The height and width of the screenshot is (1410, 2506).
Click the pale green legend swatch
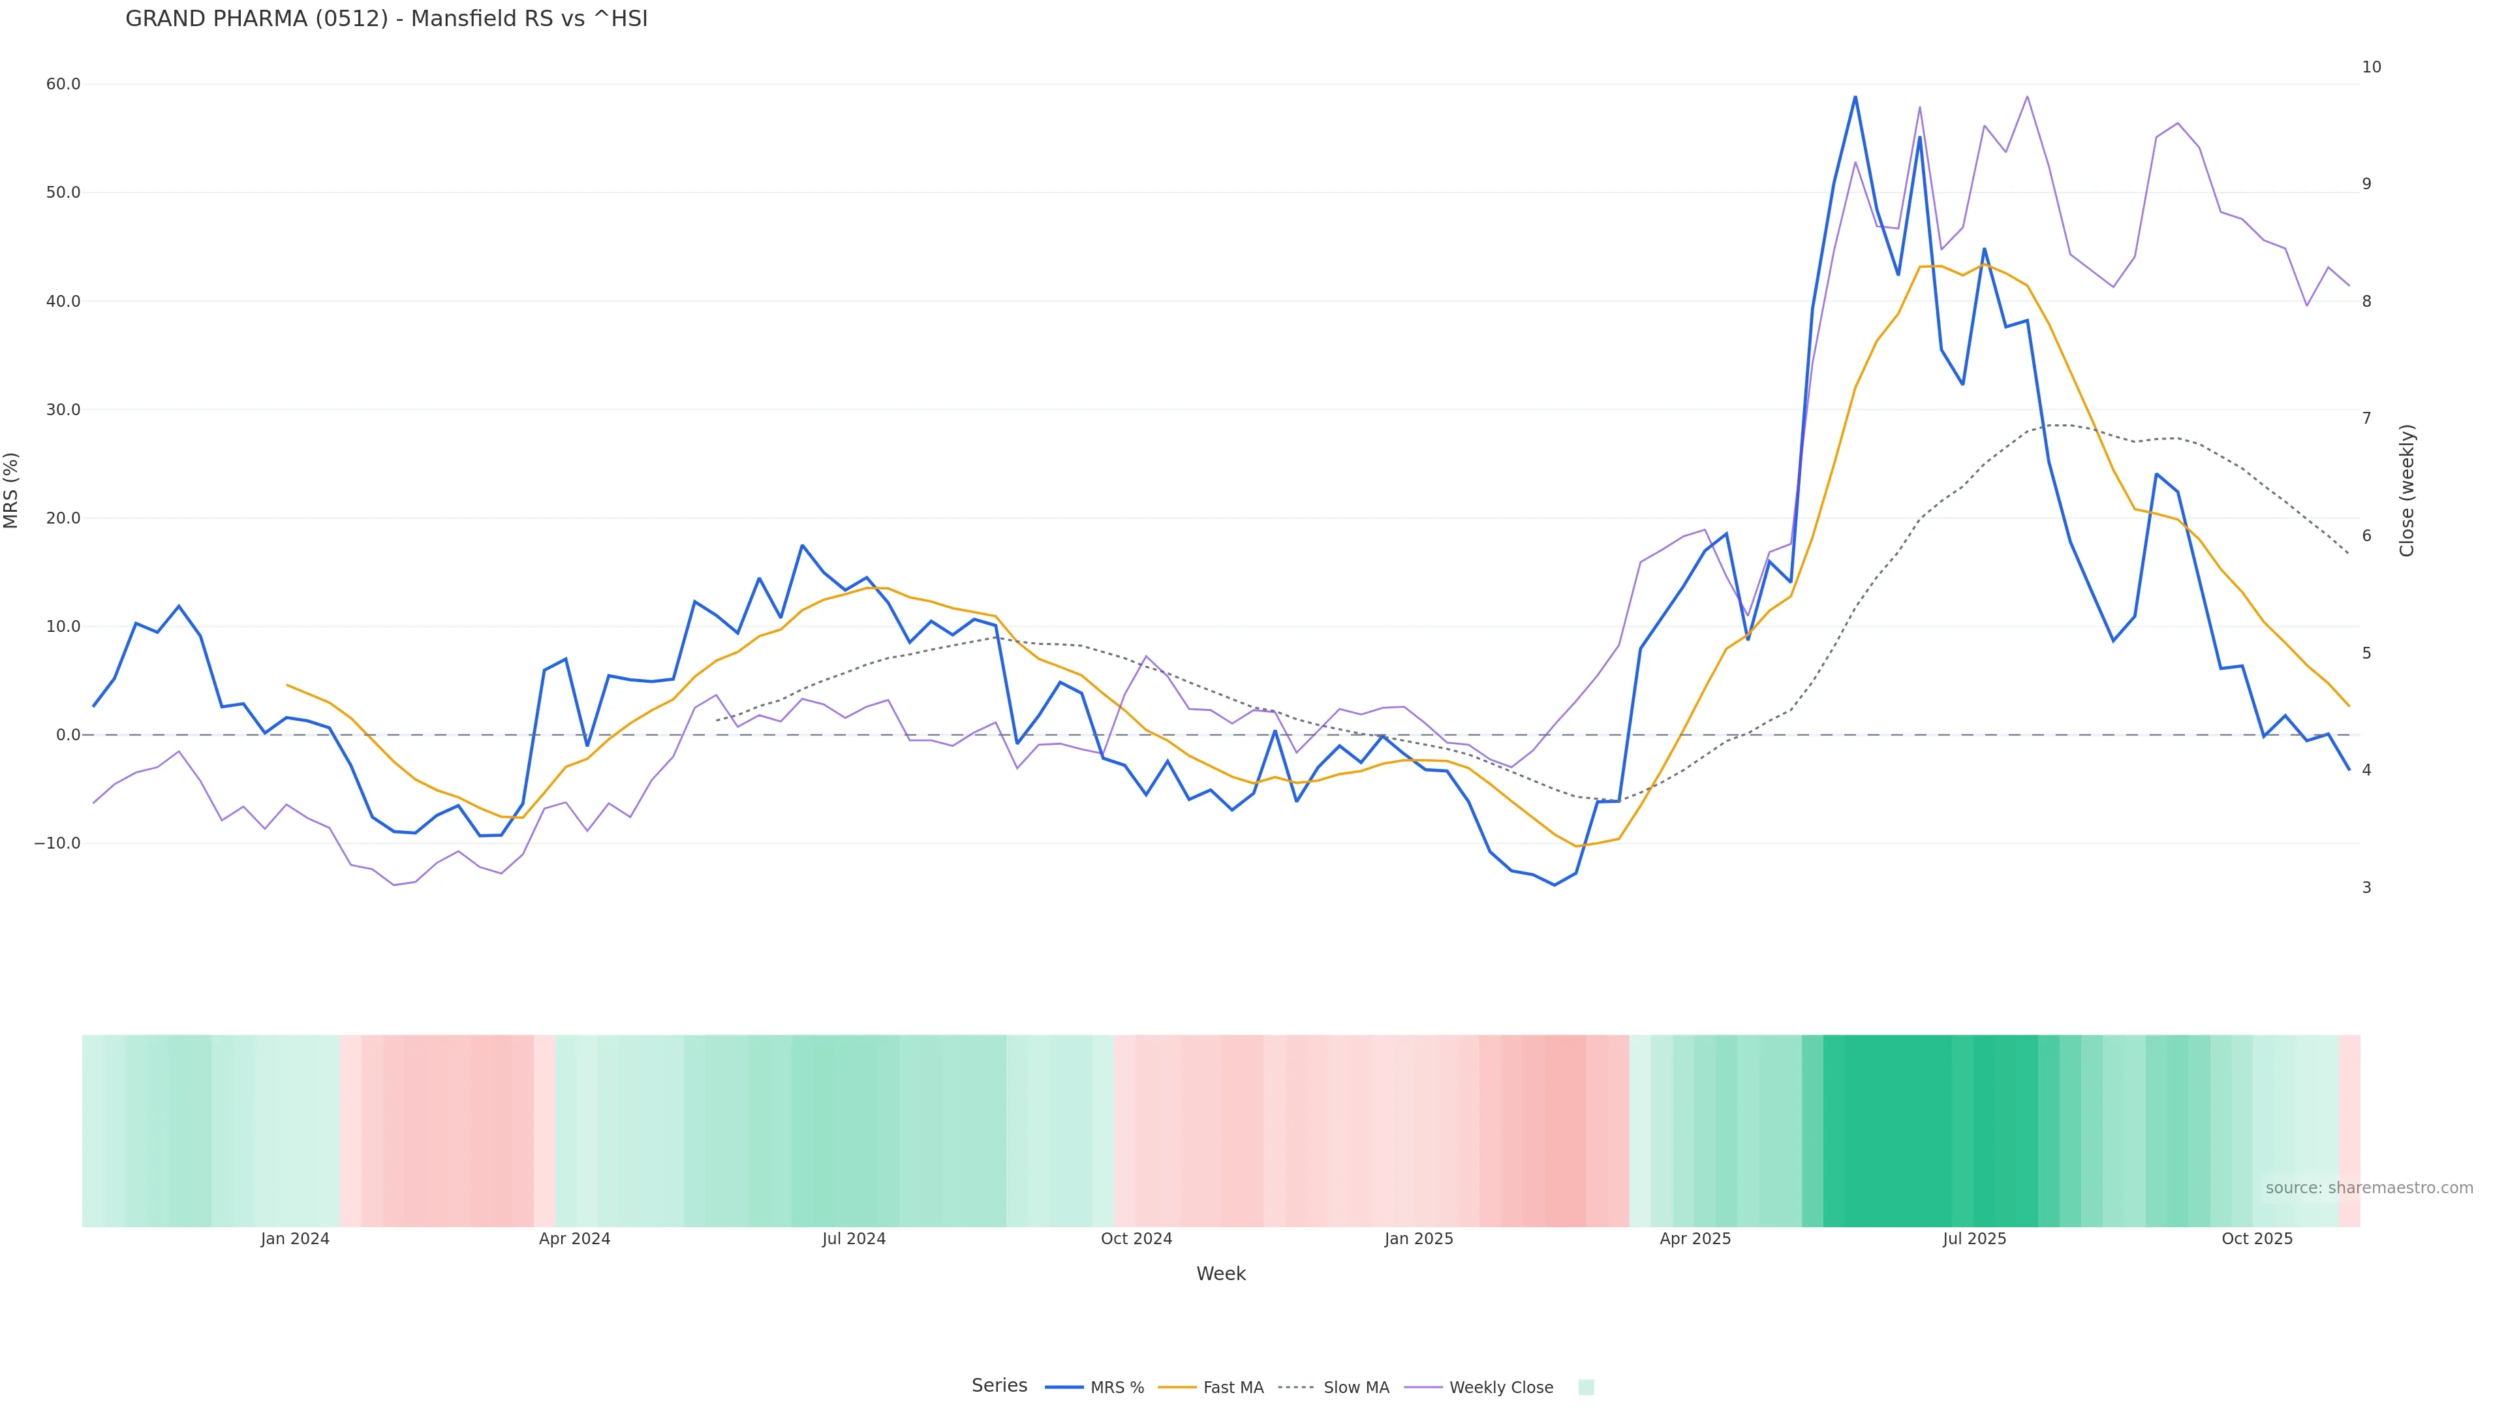point(1586,1388)
